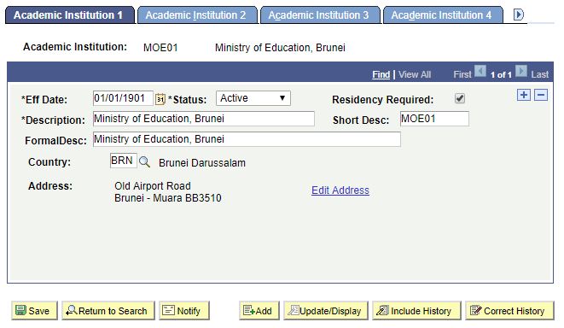Switch to Academic Institution 2 tab
The height and width of the screenshot is (328, 564).
click(197, 15)
